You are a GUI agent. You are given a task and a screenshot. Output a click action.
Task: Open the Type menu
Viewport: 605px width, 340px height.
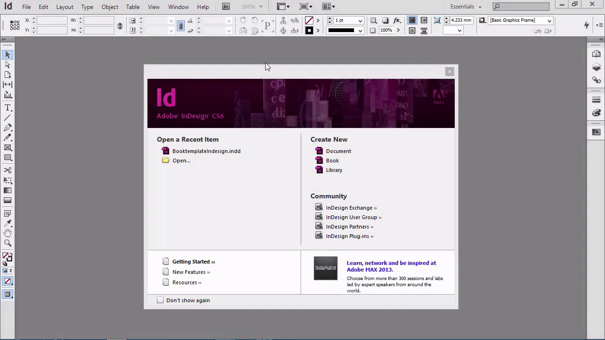pos(87,7)
